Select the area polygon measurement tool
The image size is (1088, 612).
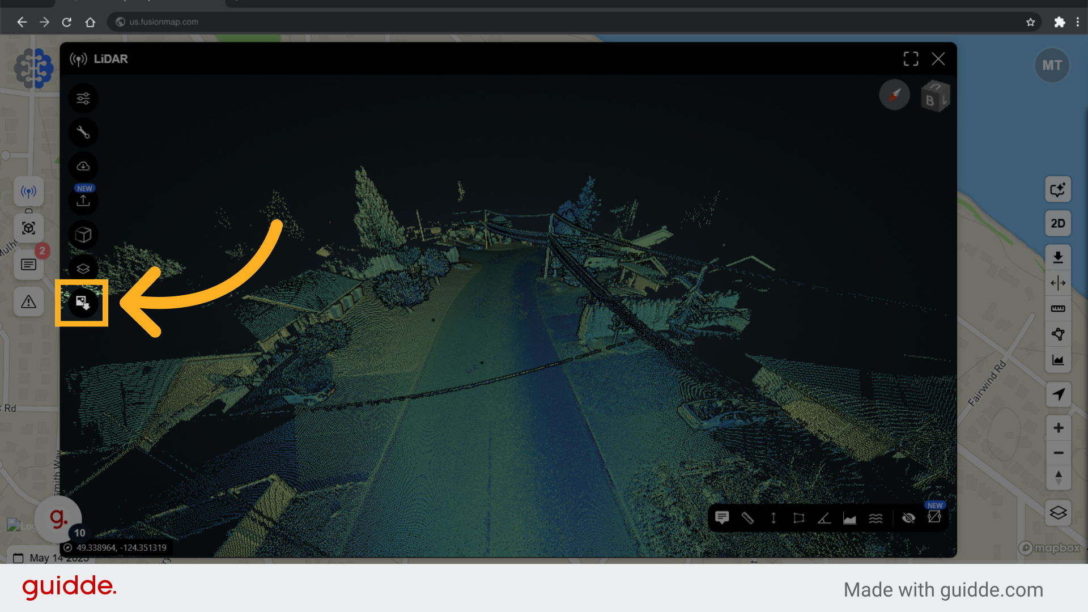(x=799, y=518)
